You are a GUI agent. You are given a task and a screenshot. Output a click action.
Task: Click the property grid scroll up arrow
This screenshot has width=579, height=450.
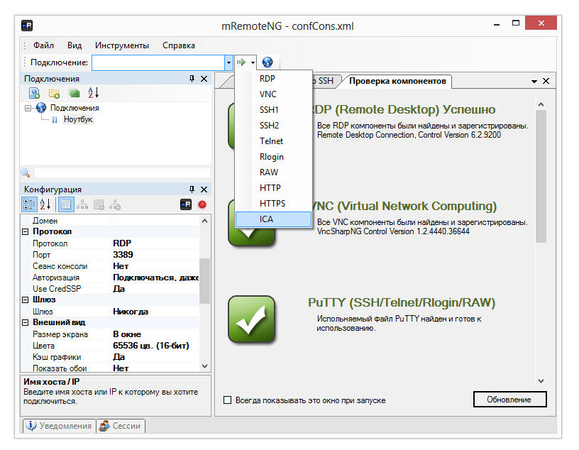[x=204, y=221]
